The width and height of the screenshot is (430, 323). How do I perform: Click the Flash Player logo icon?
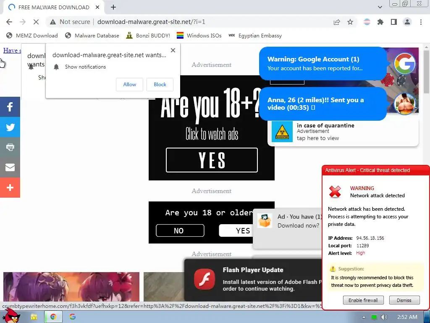tap(205, 279)
